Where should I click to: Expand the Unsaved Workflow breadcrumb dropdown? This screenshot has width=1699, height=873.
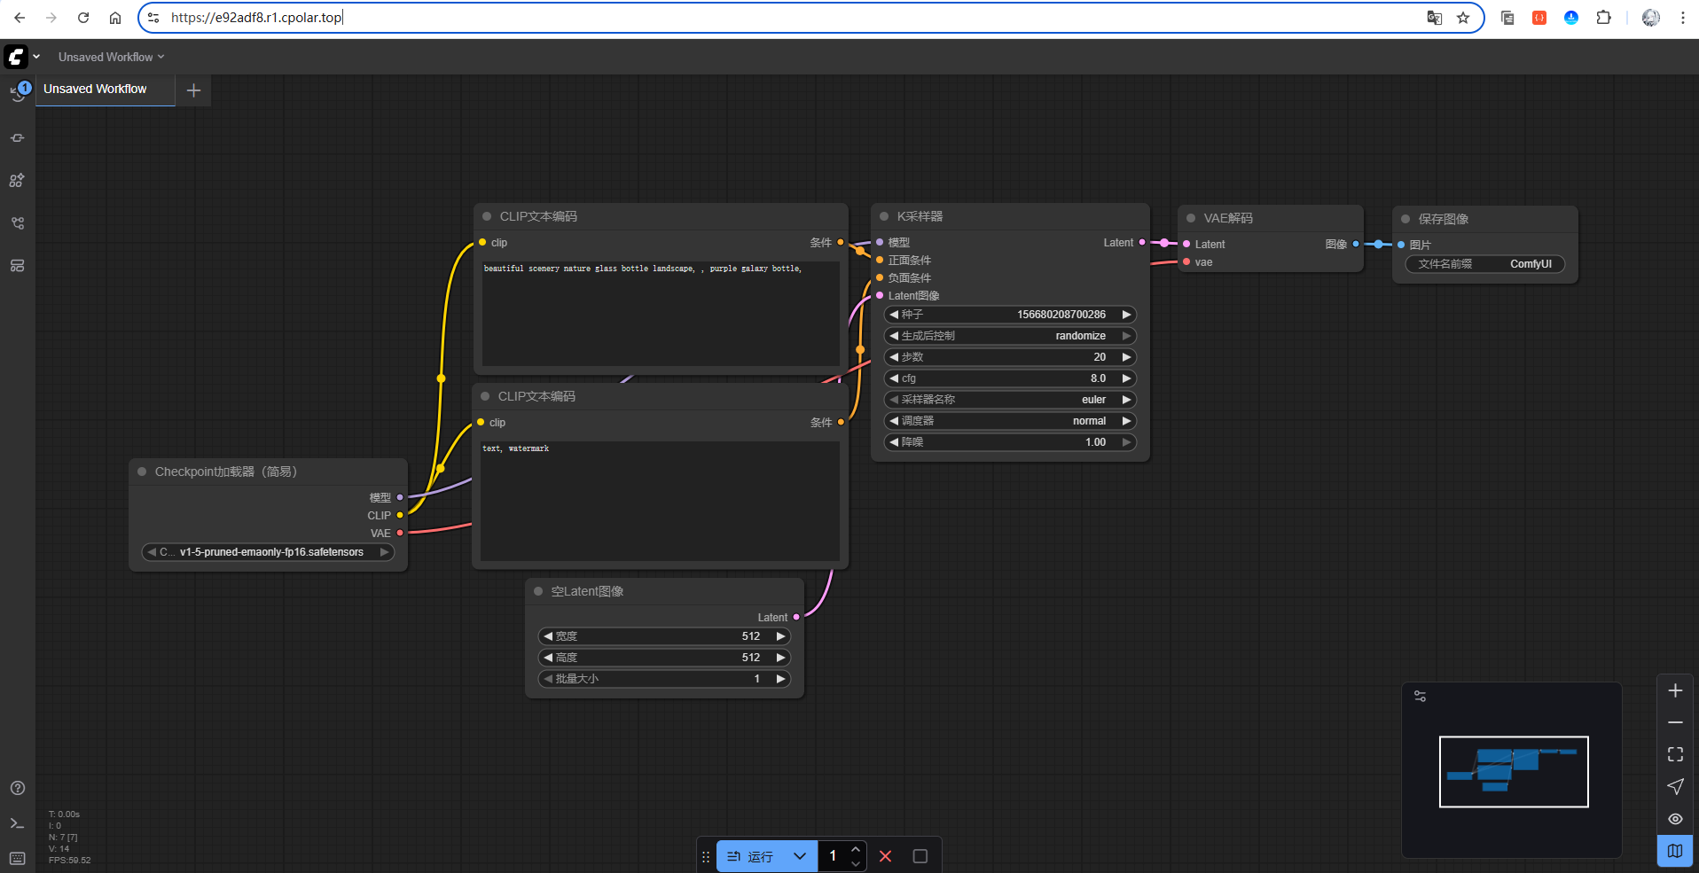click(x=112, y=57)
